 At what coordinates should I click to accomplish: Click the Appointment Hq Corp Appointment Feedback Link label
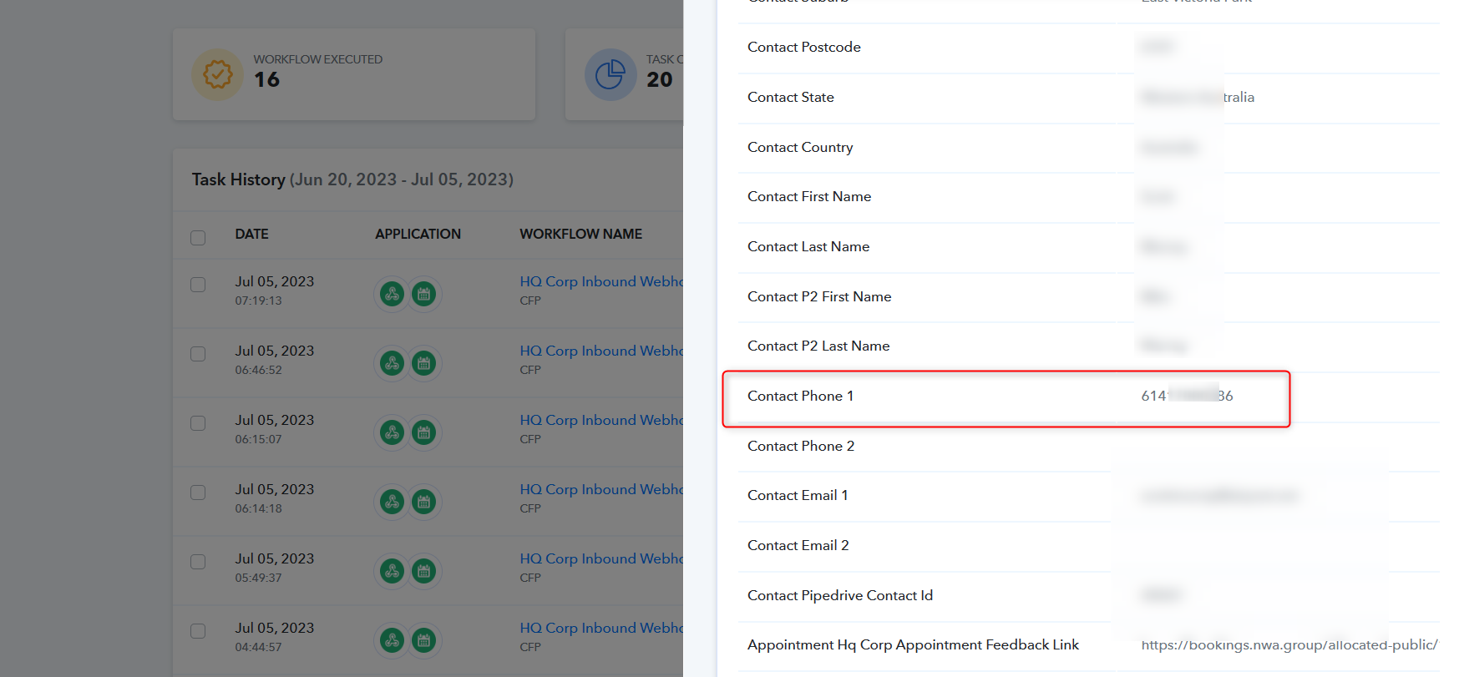(x=914, y=645)
